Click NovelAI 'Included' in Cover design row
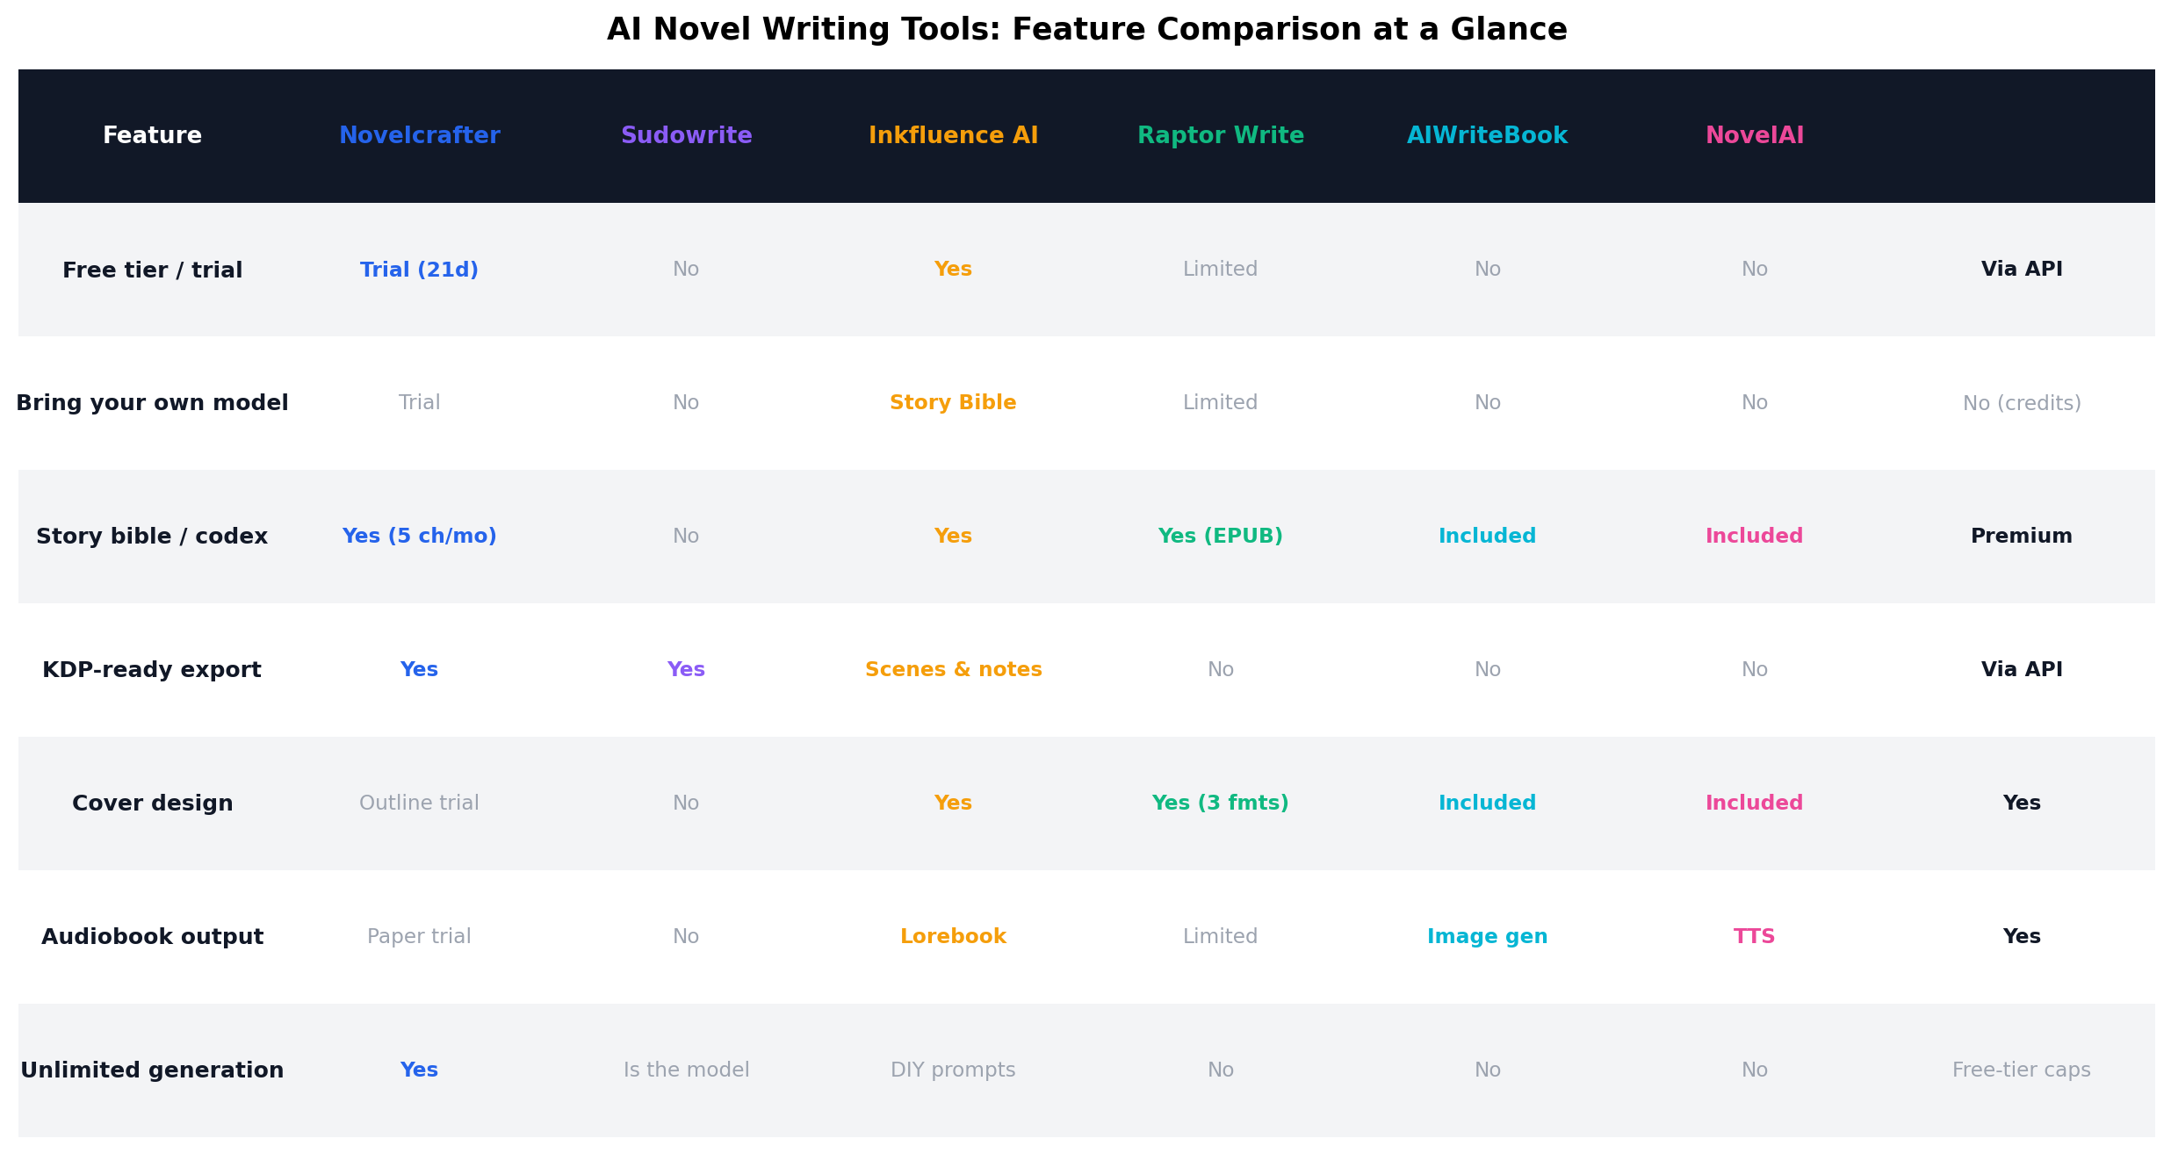 1755,803
